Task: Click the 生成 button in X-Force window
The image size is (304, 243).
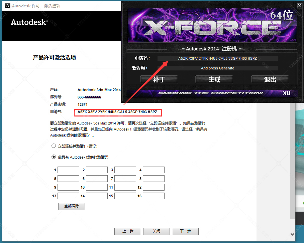Action: click(214, 79)
